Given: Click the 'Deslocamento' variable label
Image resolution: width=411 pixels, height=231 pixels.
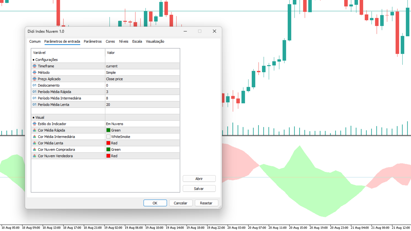Looking at the screenshot, I should pos(49,85).
